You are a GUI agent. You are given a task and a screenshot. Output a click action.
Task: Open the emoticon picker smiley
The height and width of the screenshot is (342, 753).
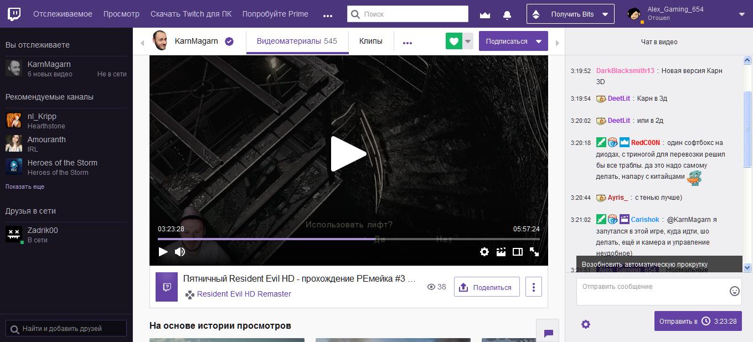[x=735, y=291]
